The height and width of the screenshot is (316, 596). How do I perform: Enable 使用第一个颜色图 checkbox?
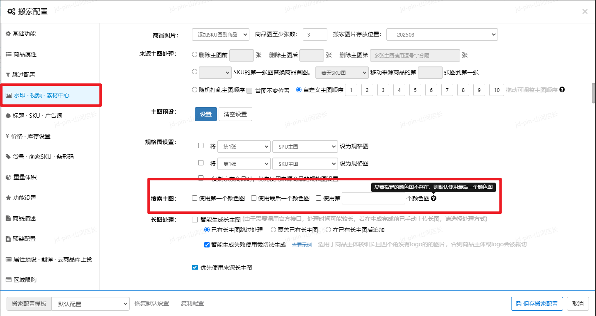(195, 198)
